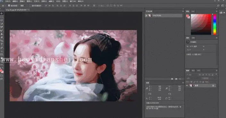
Task: Click the lock icon on 背景 layer
Action: tap(213, 85)
